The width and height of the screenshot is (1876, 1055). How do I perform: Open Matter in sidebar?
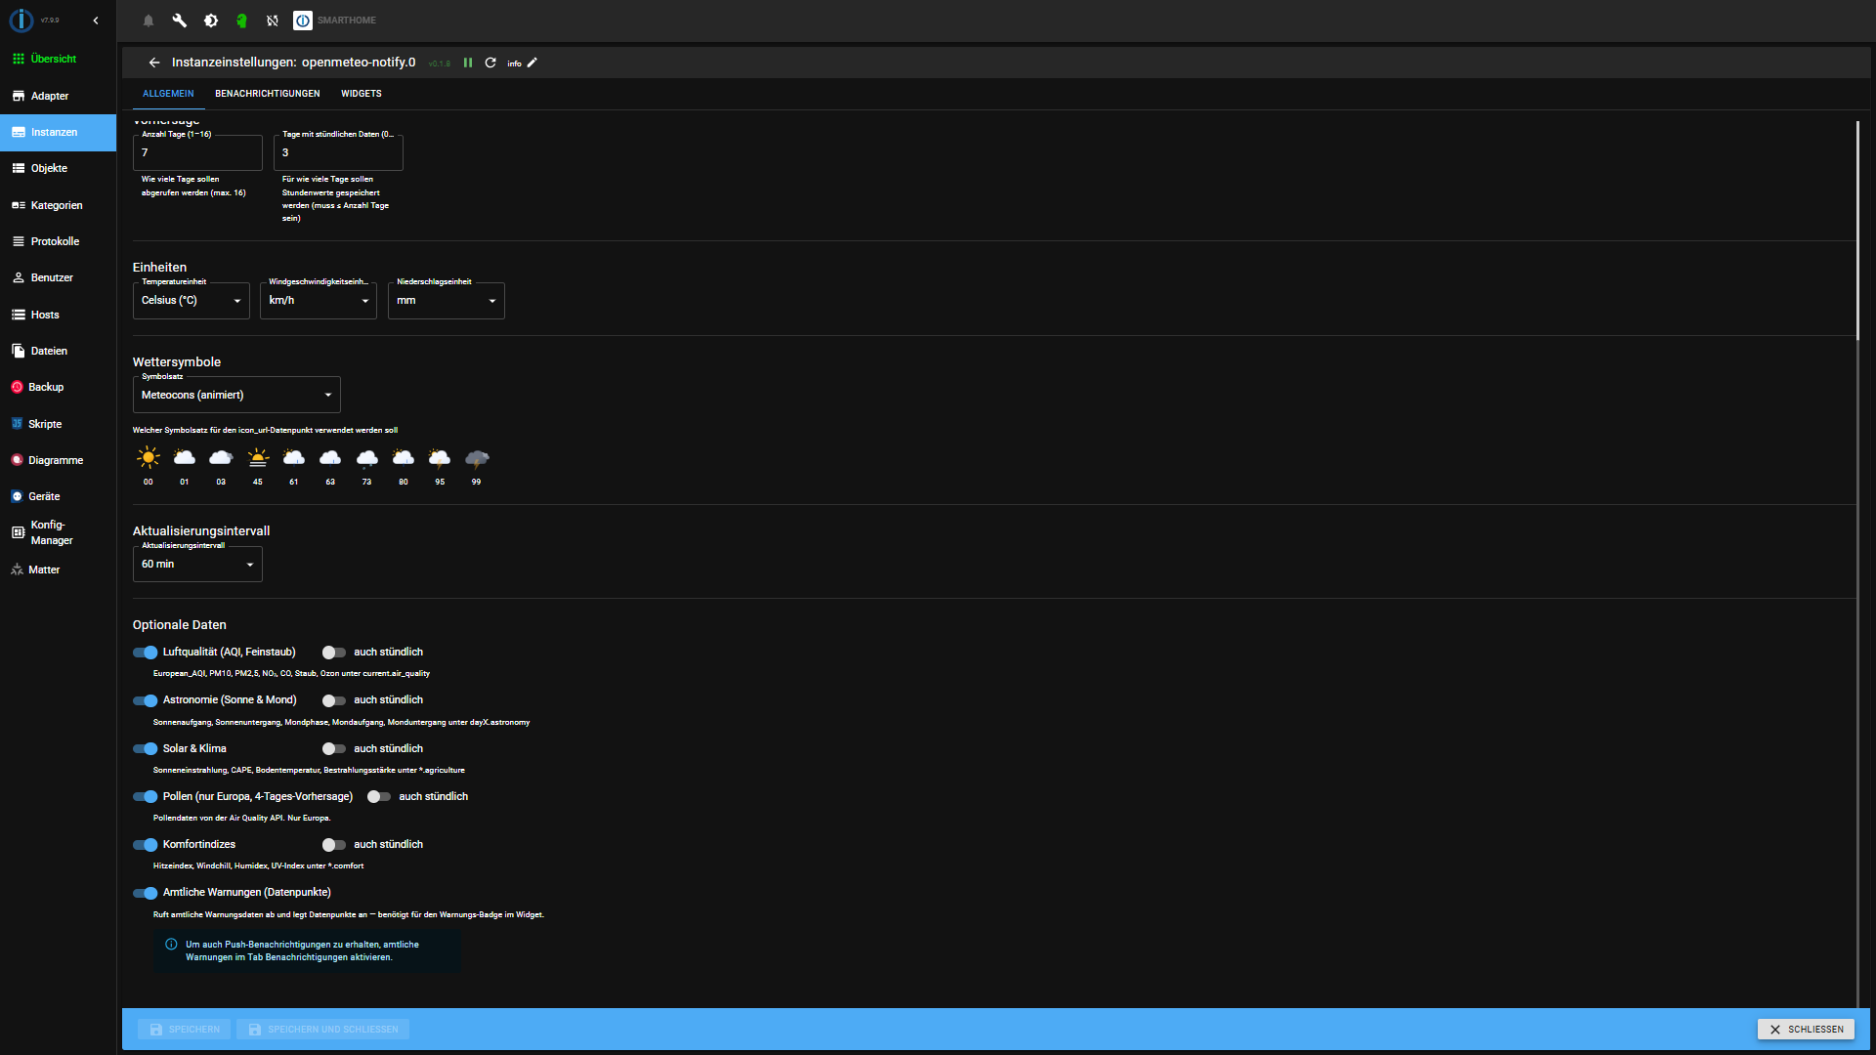[x=58, y=570]
